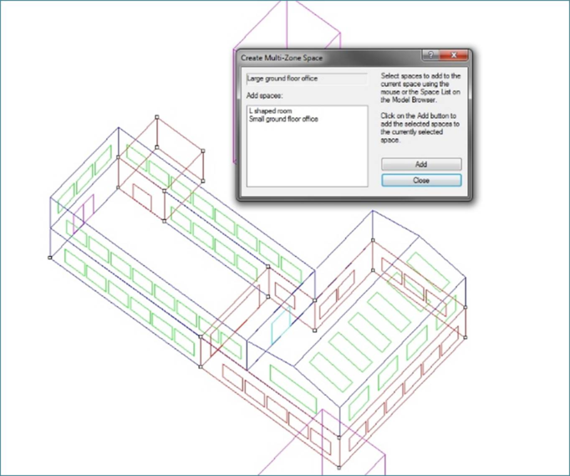Screen dimensions: 570x476
Task: Click empty area of Add spaces list box
Action: 306,159
